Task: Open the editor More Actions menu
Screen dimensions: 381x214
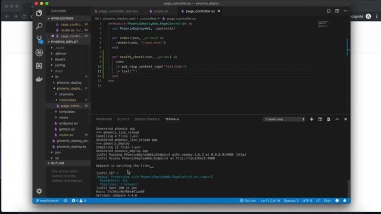Action: tap(346, 11)
